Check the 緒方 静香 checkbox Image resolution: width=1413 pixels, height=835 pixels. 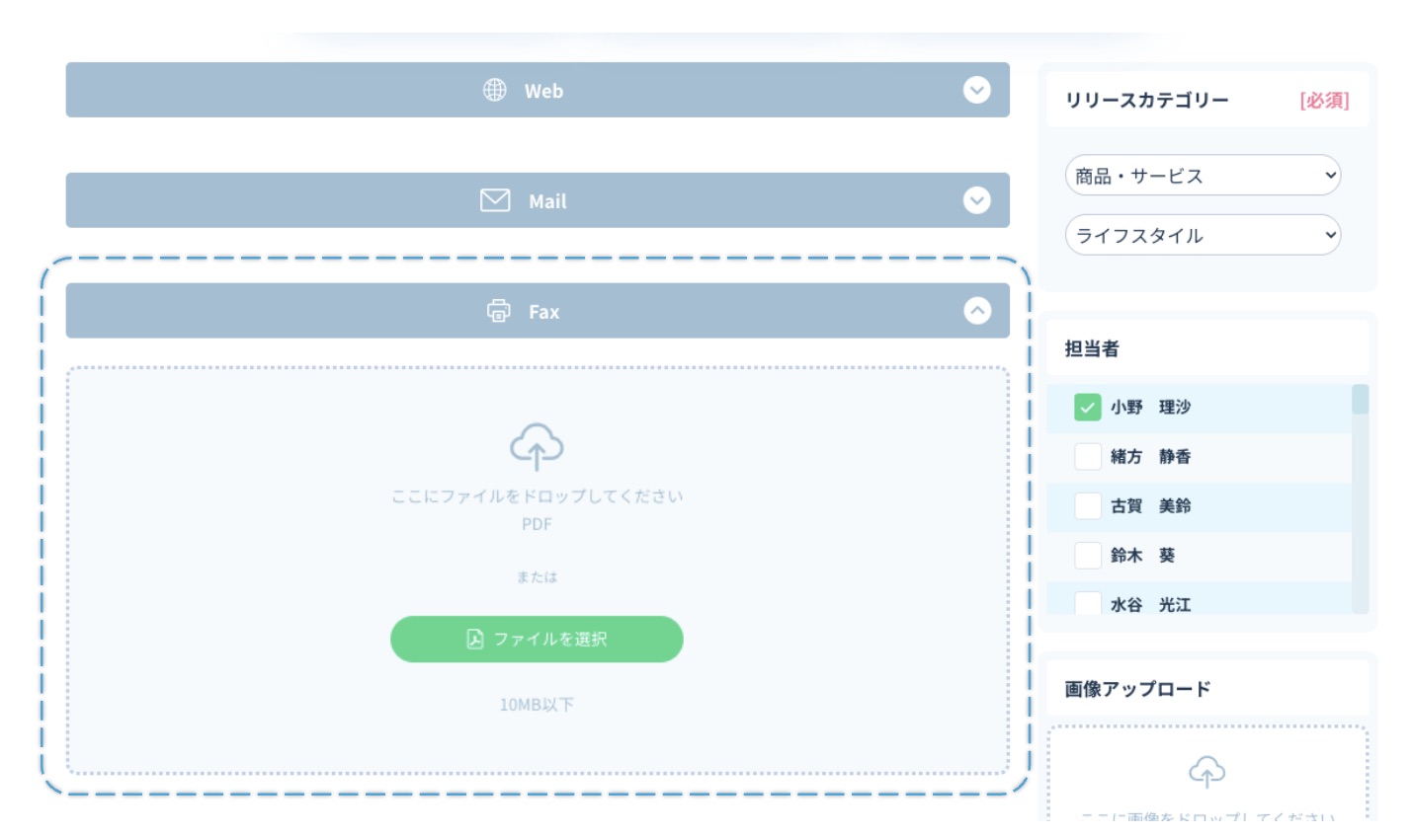[x=1087, y=456]
